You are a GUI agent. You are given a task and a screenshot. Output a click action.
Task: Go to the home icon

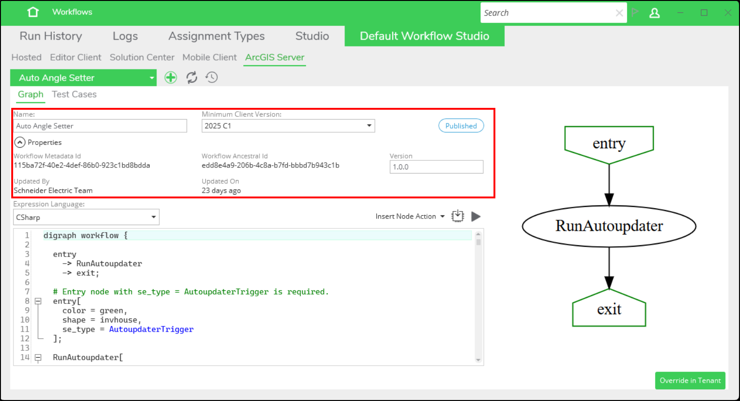[33, 12]
